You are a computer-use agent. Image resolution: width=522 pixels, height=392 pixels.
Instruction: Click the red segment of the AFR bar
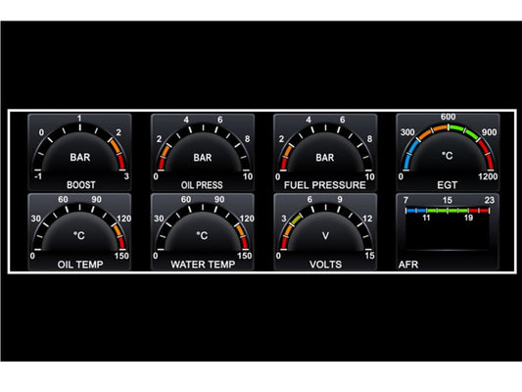click(x=479, y=211)
